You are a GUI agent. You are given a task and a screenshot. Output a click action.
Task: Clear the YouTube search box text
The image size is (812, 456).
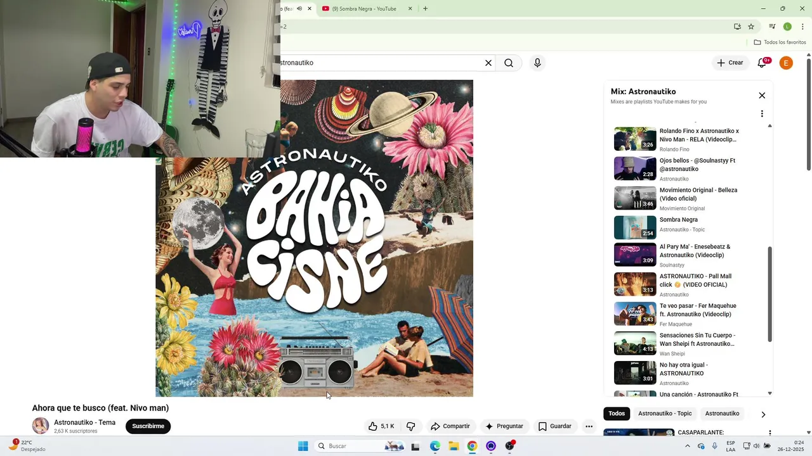(x=488, y=63)
